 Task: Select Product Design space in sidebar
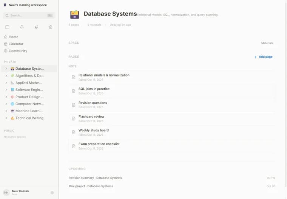pos(29,97)
